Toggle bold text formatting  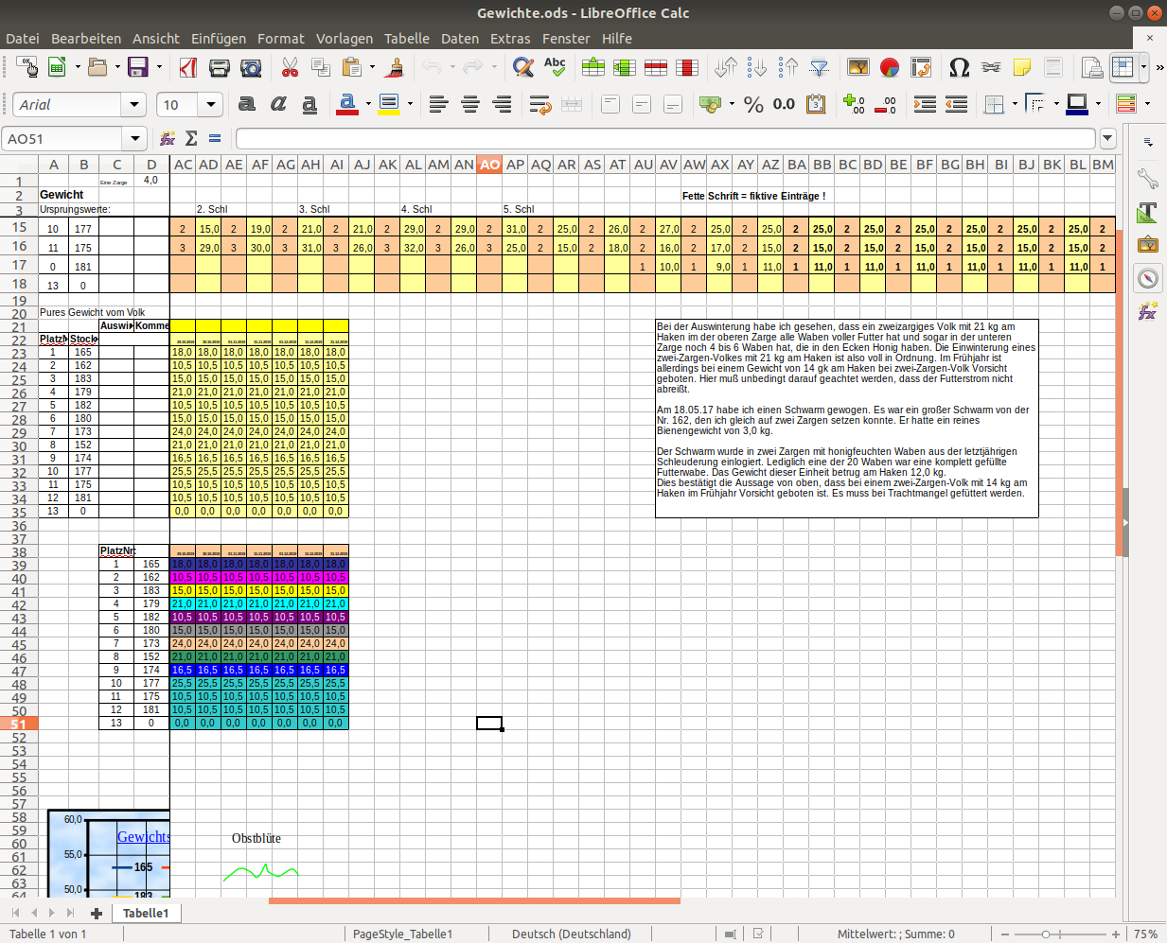pos(247,104)
